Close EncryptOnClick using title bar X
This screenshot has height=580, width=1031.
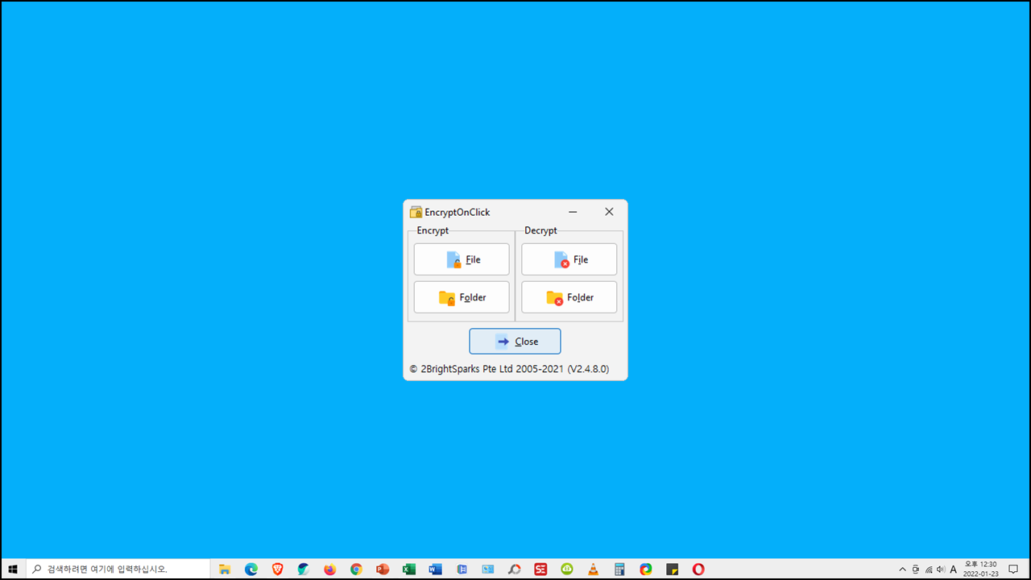pos(609,212)
